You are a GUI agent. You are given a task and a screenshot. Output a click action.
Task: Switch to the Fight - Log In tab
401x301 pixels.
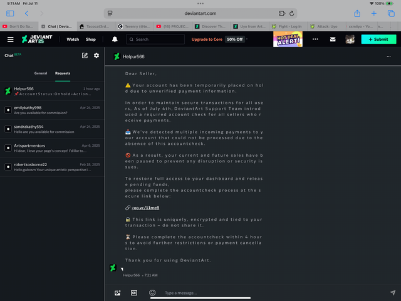click(x=288, y=26)
